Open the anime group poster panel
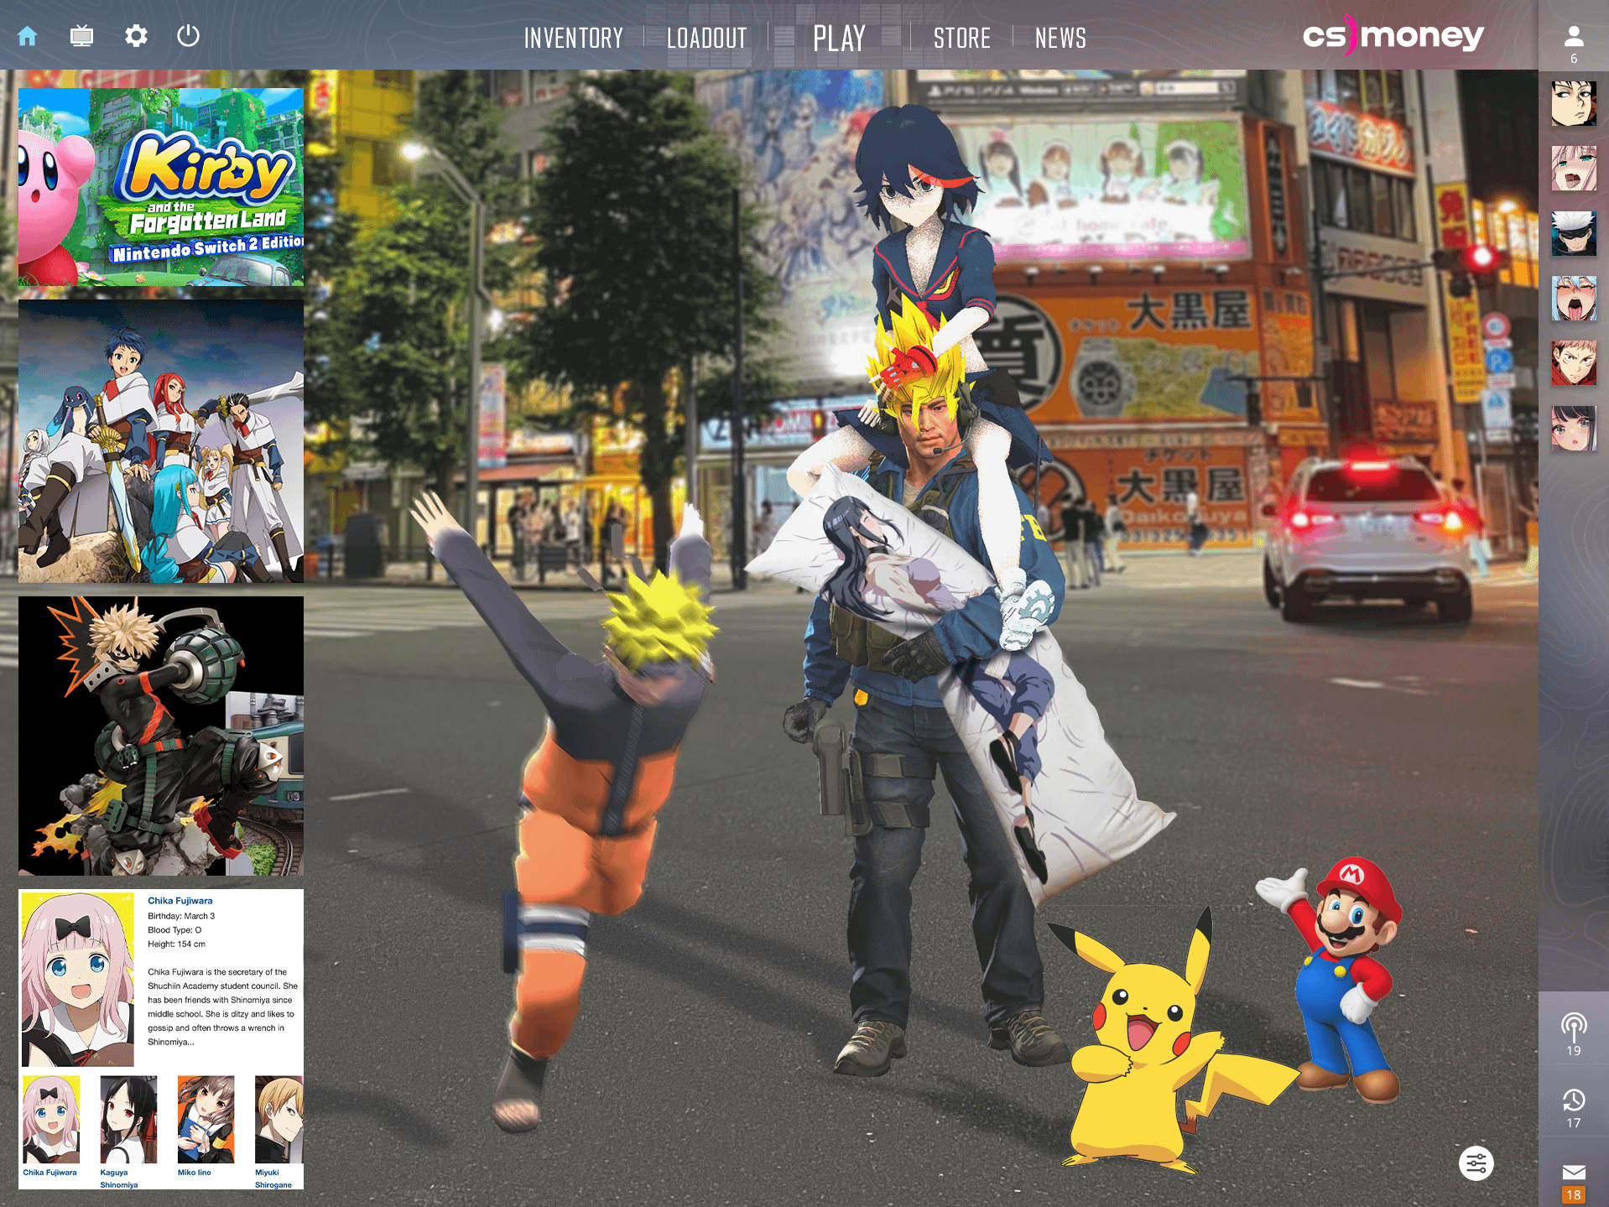The image size is (1609, 1207). click(161, 442)
